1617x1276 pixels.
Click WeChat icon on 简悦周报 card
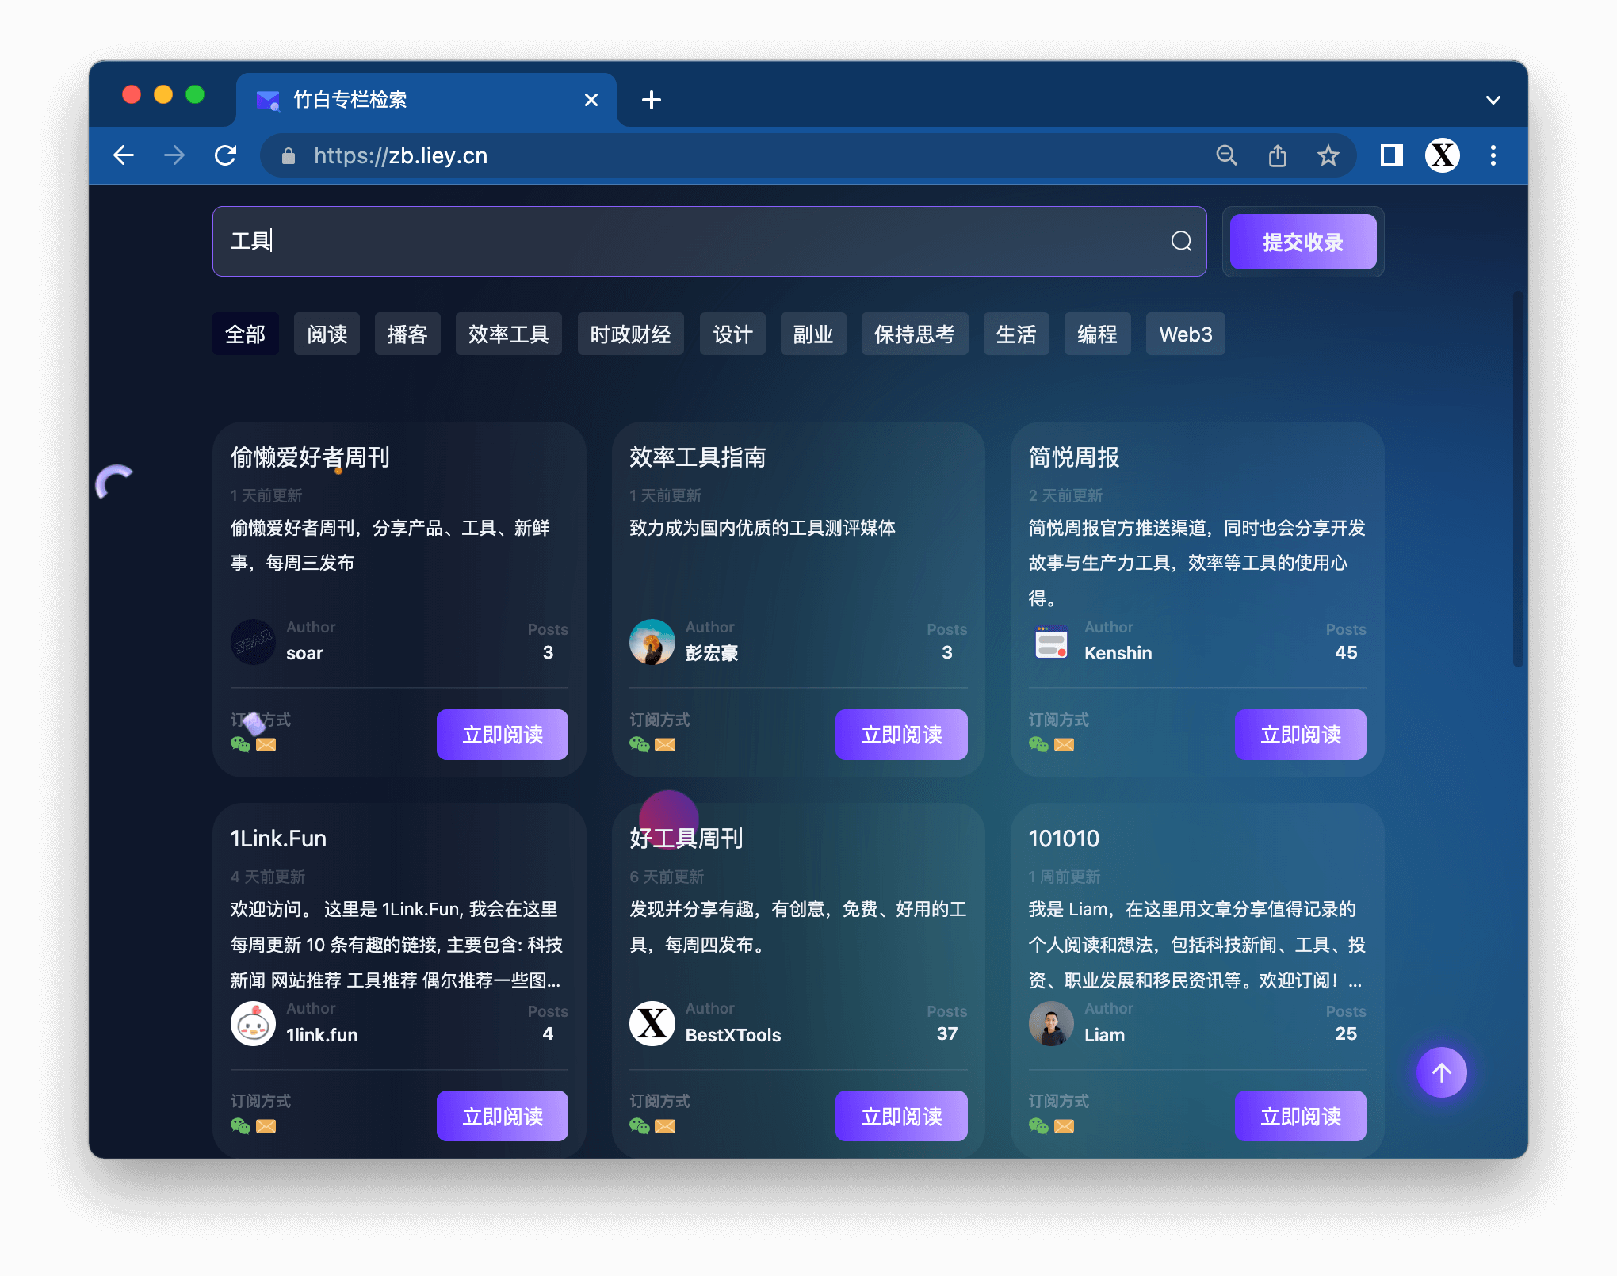[x=1038, y=744]
